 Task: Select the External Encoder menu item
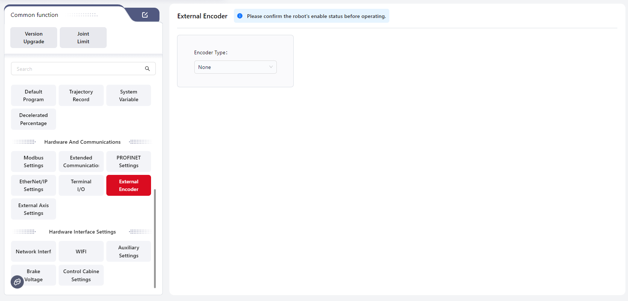click(129, 186)
